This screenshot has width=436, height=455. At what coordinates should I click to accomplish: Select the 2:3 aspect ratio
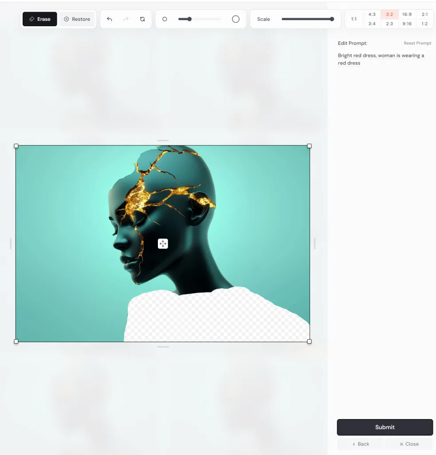click(389, 24)
